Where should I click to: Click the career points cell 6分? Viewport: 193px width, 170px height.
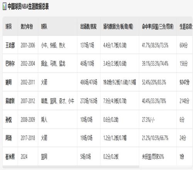click(182, 120)
